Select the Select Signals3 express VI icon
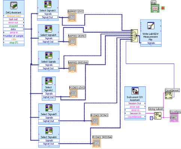 (48, 4)
